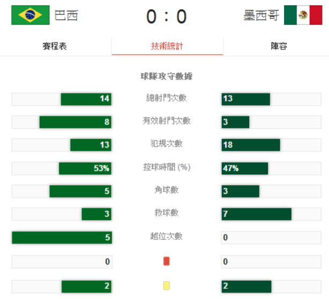Click Brazil's total shots bar showing 14

coord(86,99)
